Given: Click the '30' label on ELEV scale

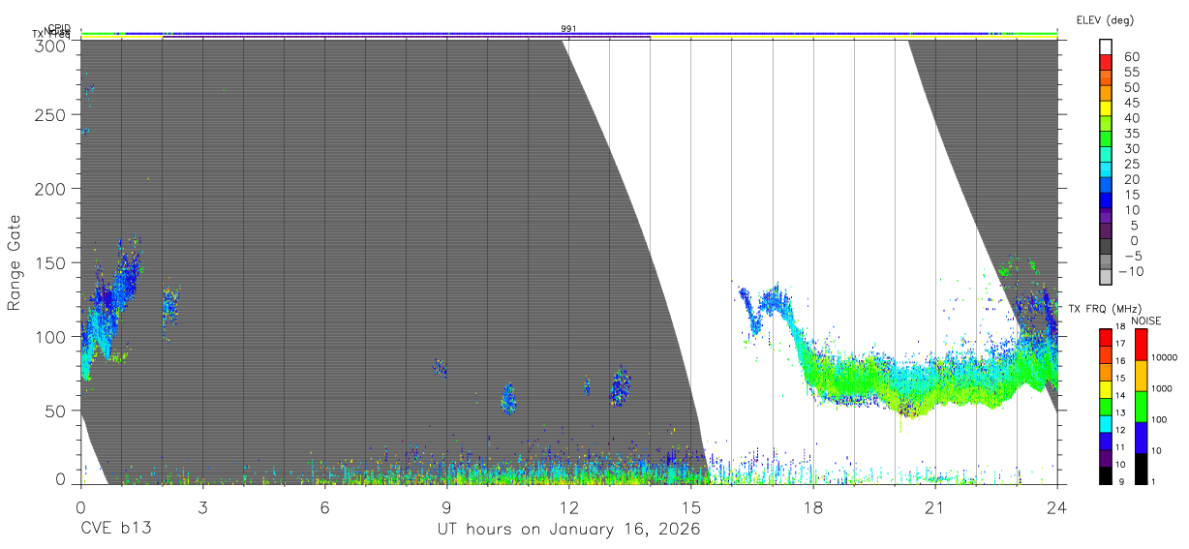Looking at the screenshot, I should click(x=1131, y=149).
